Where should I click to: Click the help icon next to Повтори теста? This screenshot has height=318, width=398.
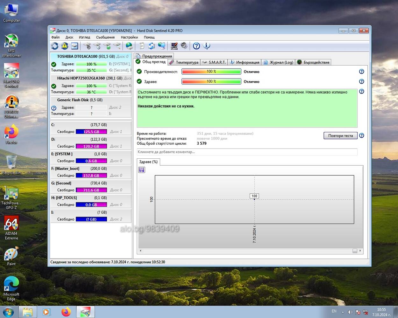(361, 135)
